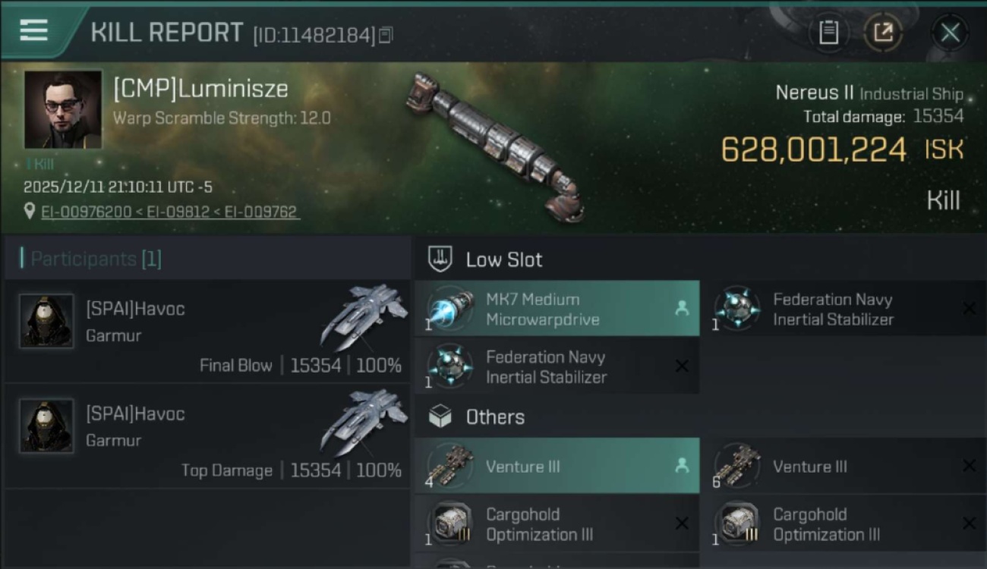Close the kill report window
Viewport: 987px width, 569px height.
point(950,33)
